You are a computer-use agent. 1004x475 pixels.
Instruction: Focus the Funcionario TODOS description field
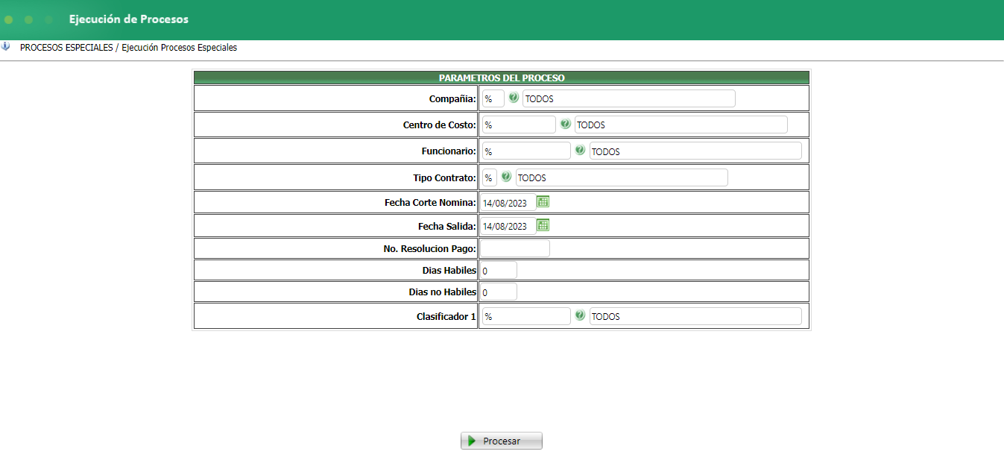(695, 151)
